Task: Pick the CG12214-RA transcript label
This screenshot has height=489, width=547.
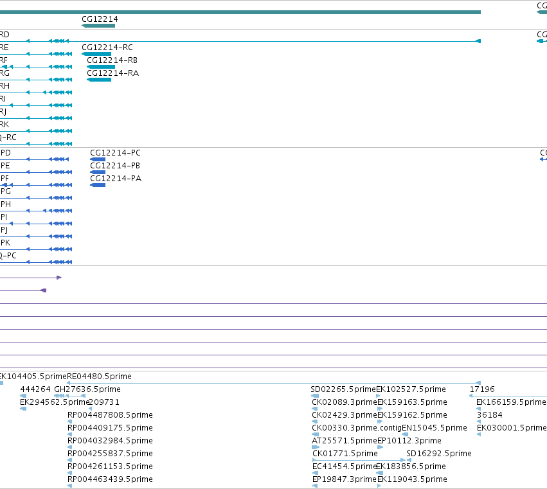Action: tap(112, 73)
